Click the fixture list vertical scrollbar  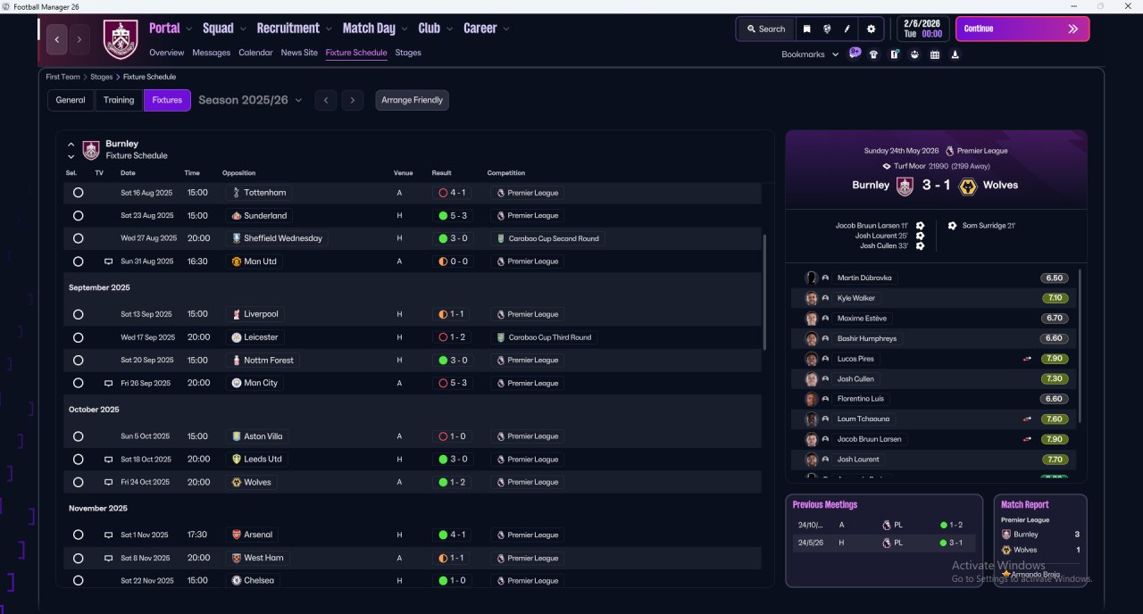pyautogui.click(x=765, y=292)
